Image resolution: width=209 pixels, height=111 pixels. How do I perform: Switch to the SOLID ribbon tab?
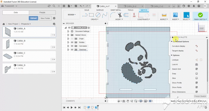[x=87, y=10]
